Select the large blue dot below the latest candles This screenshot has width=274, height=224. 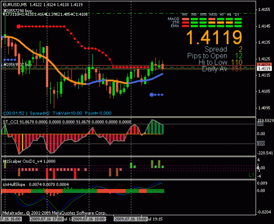(152, 95)
